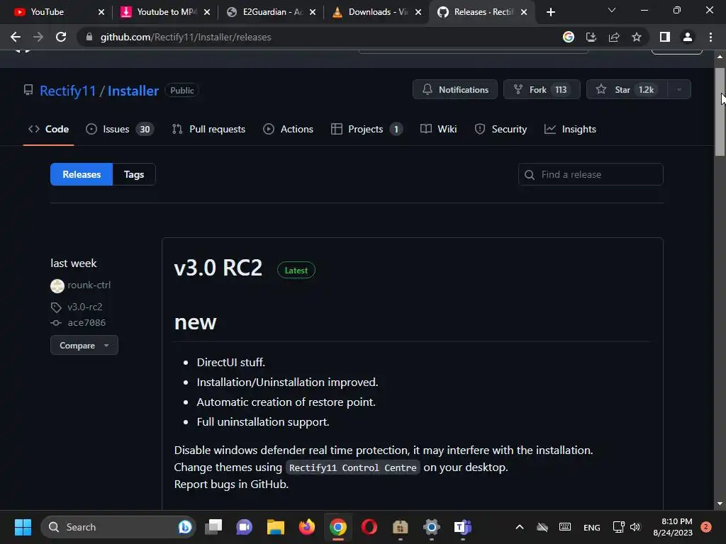Click the share page icon

coord(614,37)
